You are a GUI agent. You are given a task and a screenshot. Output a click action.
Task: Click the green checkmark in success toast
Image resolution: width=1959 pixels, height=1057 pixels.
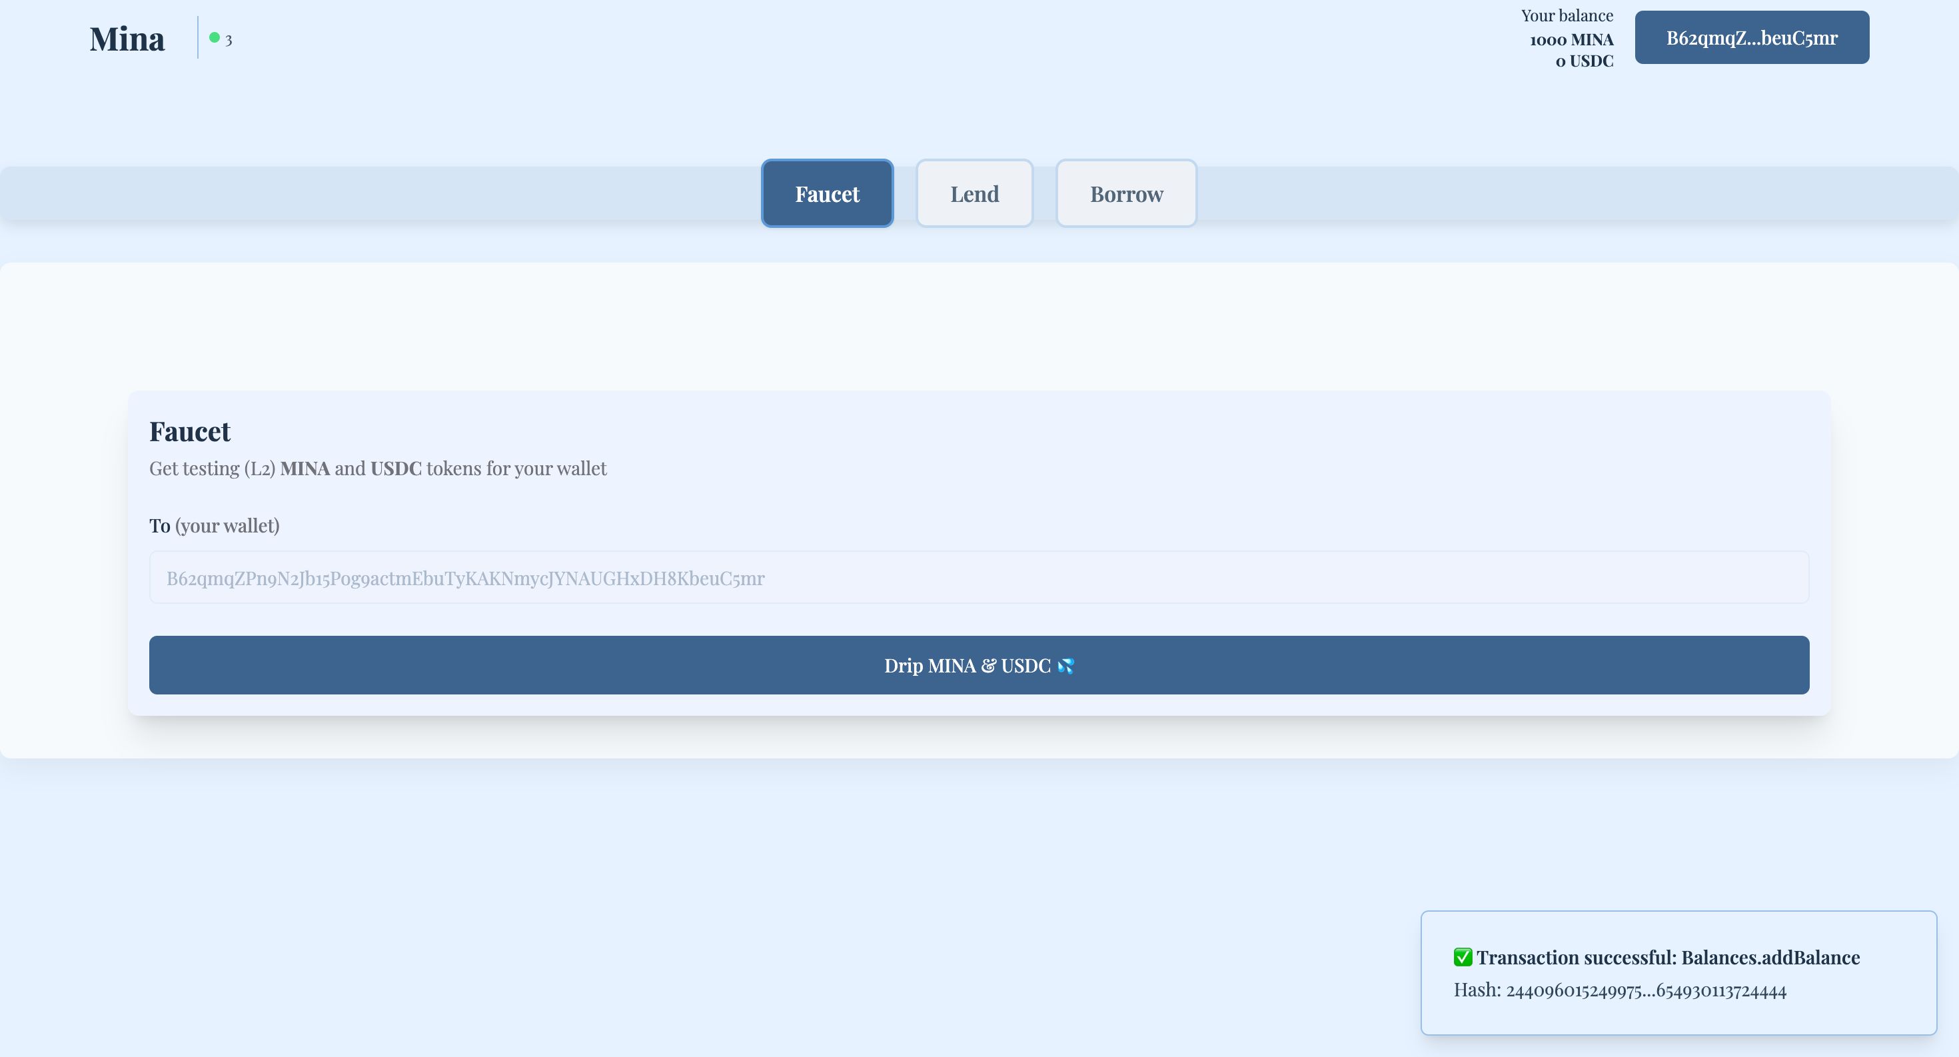click(x=1463, y=958)
